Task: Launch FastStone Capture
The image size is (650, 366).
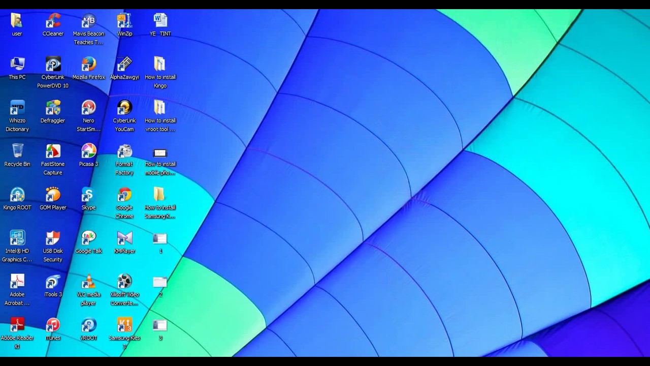Action: [x=53, y=151]
